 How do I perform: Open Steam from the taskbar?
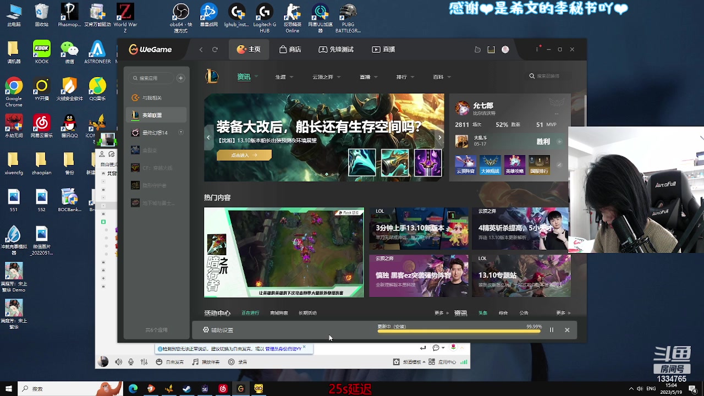pyautogui.click(x=186, y=389)
